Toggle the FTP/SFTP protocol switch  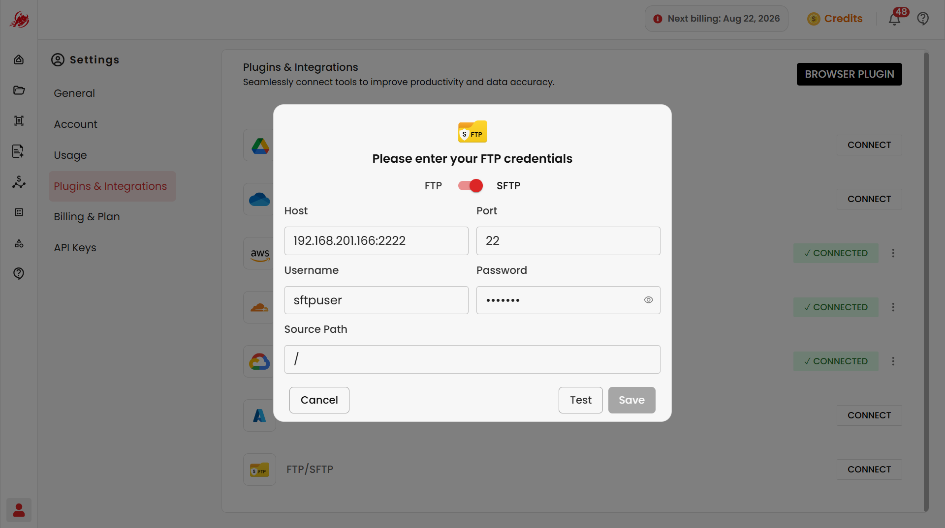470,186
